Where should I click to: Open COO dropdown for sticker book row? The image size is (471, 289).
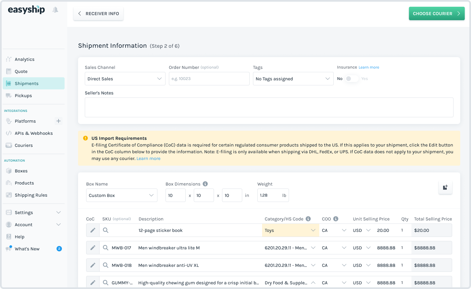pyautogui.click(x=334, y=230)
